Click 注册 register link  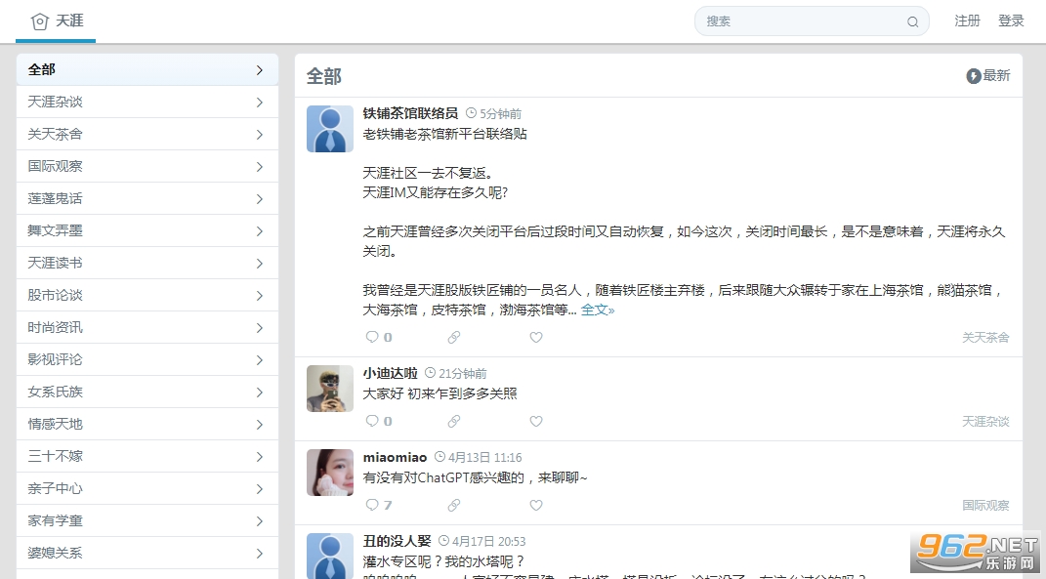(x=967, y=21)
